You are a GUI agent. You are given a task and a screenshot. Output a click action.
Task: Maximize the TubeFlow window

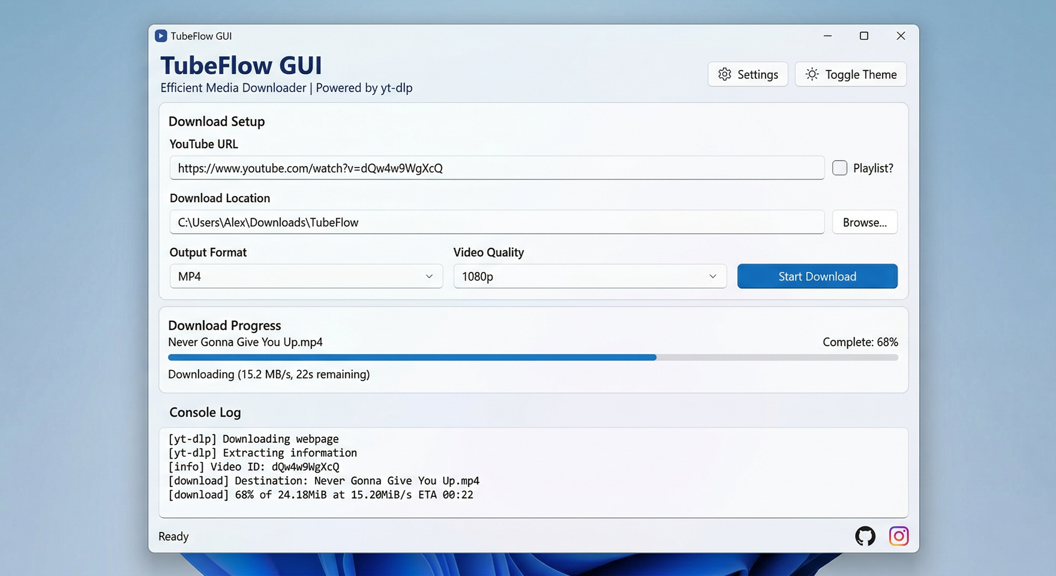864,36
